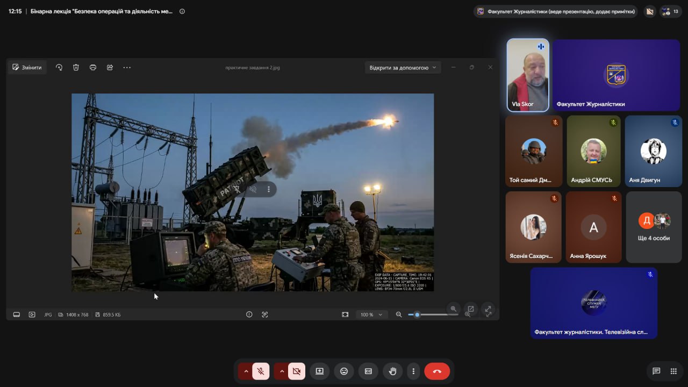This screenshot has height=387, width=688.
Task: Open three-dot options on presentation overlay
Action: pyautogui.click(x=269, y=189)
